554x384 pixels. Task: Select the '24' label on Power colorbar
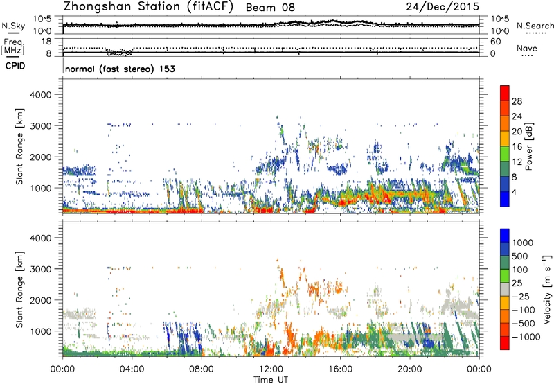click(517, 116)
